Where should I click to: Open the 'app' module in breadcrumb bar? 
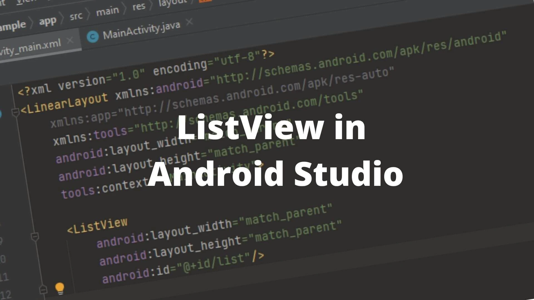tap(47, 21)
